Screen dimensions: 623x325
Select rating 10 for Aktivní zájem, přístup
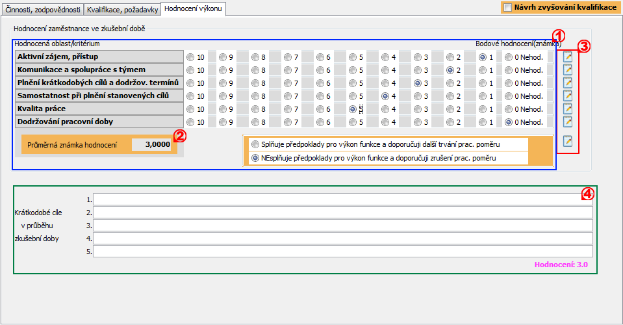tap(190, 57)
